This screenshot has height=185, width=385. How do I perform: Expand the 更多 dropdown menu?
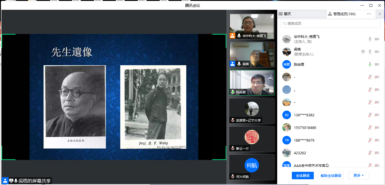(358, 176)
